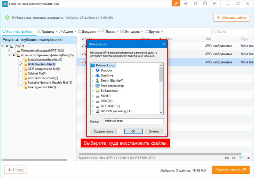The image size is (254, 178).
Task: Click the Поиск search field
Action: click(x=230, y=32)
